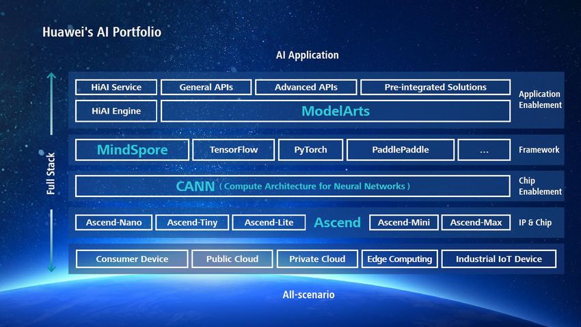
Task: Click the All-scenario caption
Action: [x=309, y=295]
